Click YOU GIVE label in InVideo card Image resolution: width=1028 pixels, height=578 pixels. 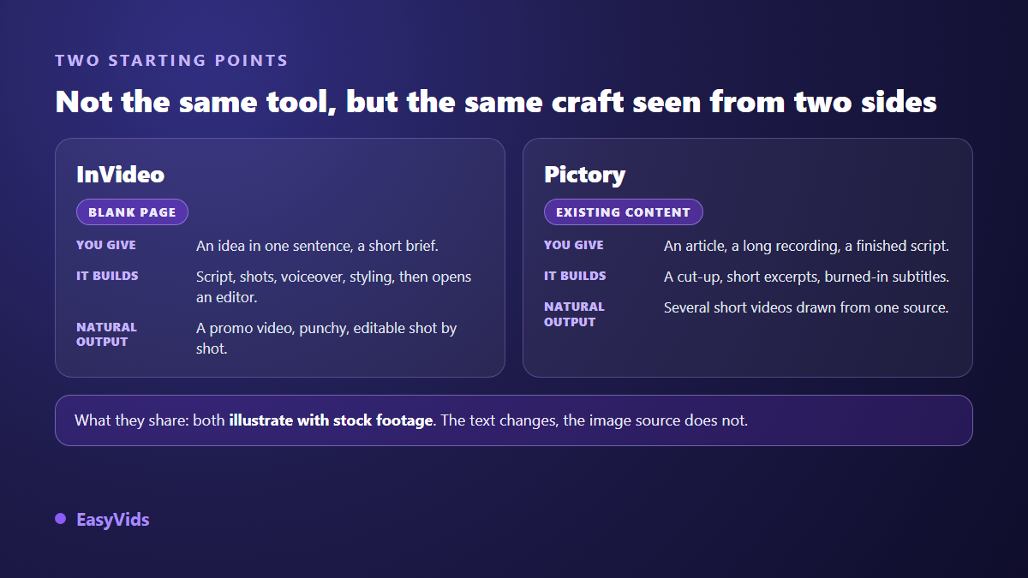(x=106, y=245)
